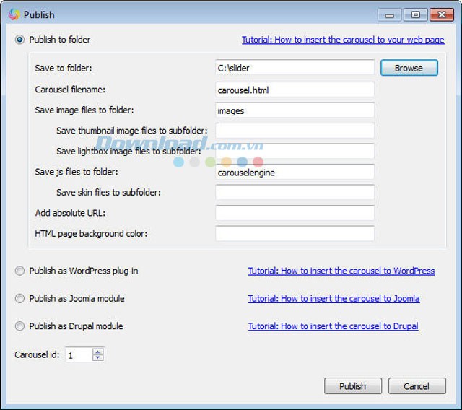Click the Save js files to folder field
This screenshot has height=410, width=462.
[295, 173]
